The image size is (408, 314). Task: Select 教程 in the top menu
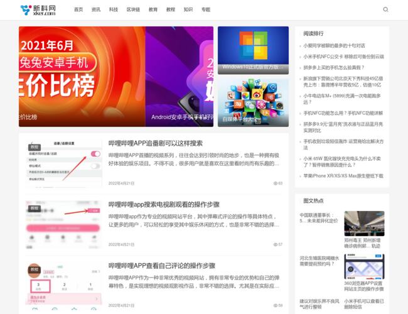coord(171,9)
